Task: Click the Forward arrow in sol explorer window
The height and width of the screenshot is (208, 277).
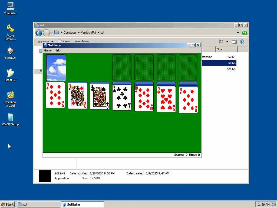Action: pos(46,33)
